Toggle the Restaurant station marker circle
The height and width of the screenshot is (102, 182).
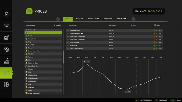click(x=68, y=46)
